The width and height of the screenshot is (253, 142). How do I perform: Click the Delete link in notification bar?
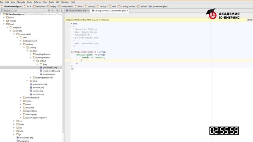click(x=250, y=20)
